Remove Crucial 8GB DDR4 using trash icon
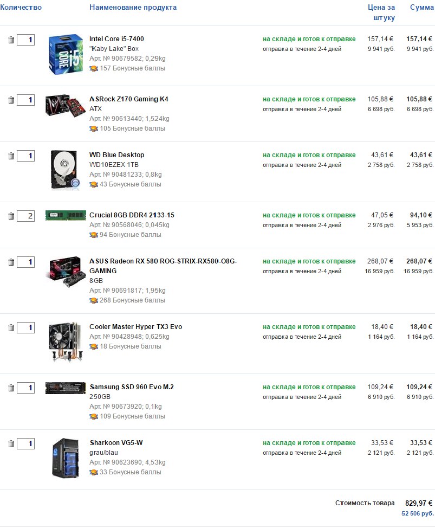The height and width of the screenshot is (528, 435). pyautogui.click(x=11, y=216)
